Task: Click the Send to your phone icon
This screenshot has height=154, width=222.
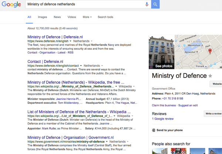Action: [154, 130]
